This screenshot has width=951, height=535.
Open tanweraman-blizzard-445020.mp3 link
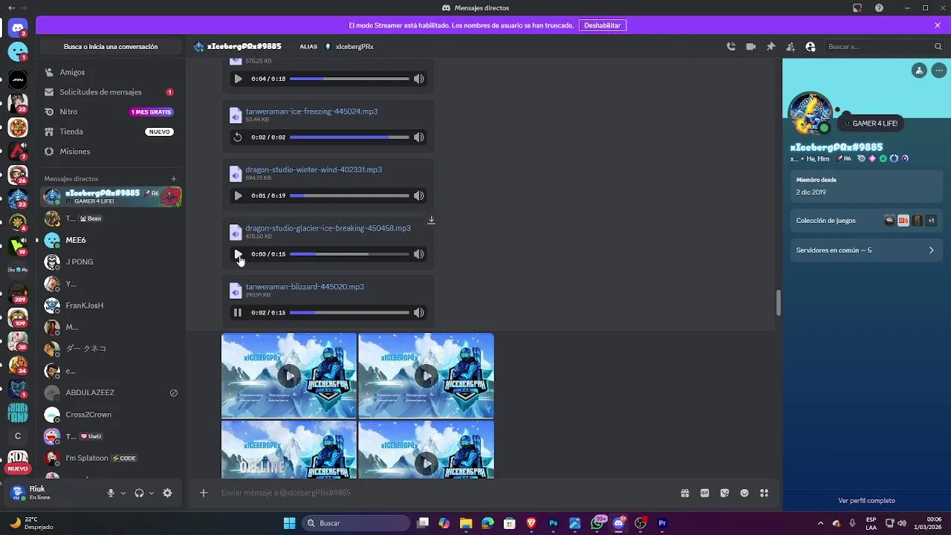(x=305, y=287)
